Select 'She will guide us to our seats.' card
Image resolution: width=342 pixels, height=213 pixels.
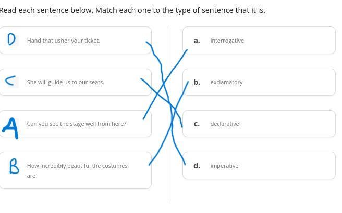pos(76,82)
